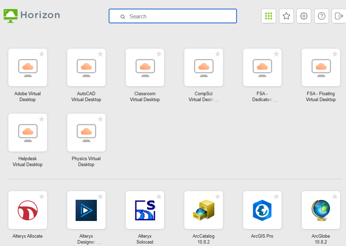The width and height of the screenshot is (346, 246).
Task: Toggle favorite star on Alteryx Solocast
Action: pyautogui.click(x=159, y=197)
